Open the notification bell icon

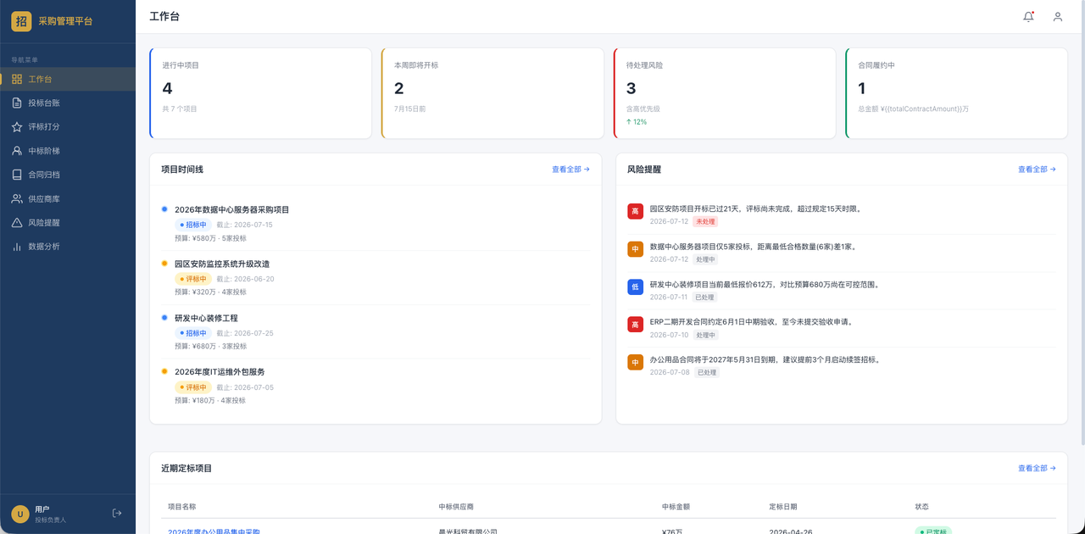(x=1028, y=16)
